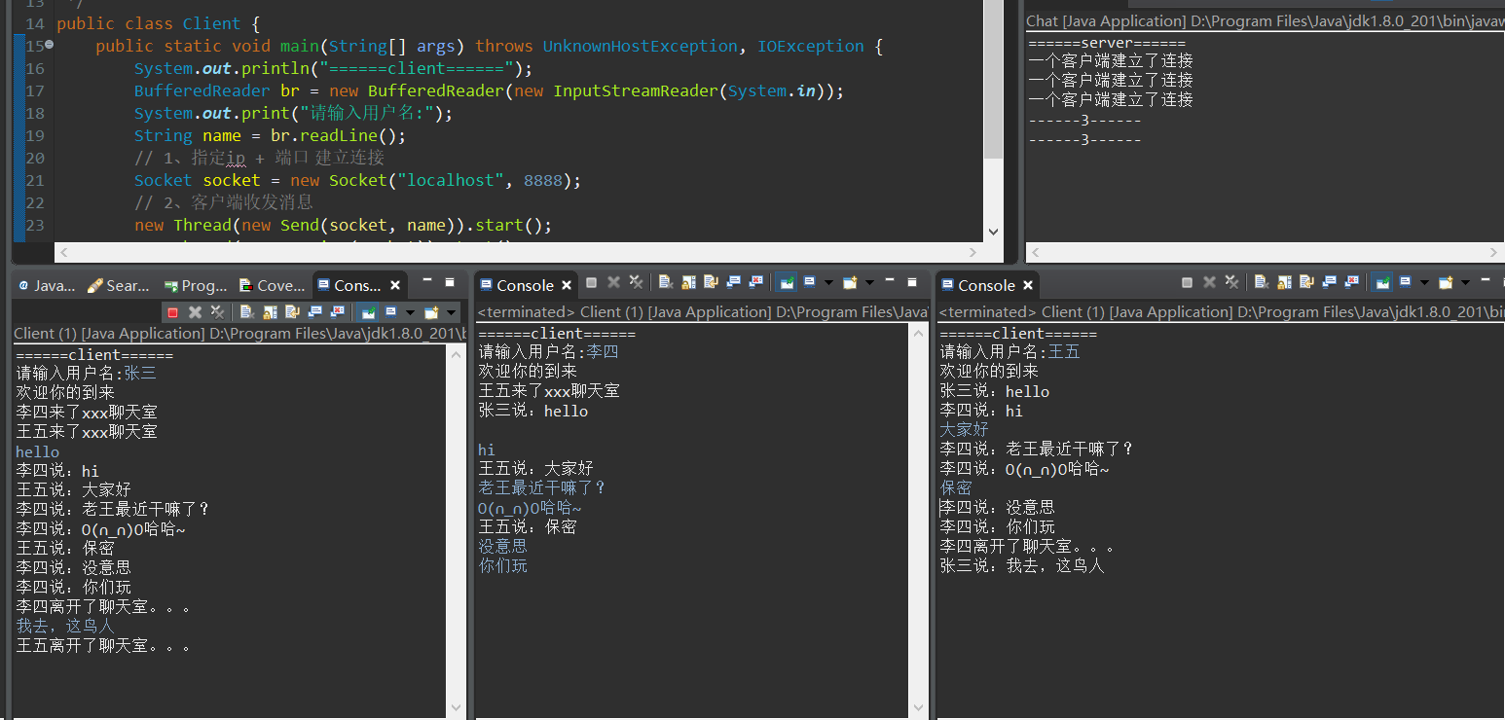Close the Console tab of 李四 panel
The image size is (1505, 720).
[x=567, y=285]
